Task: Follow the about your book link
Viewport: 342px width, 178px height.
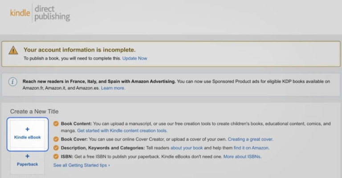Action: 187,148
